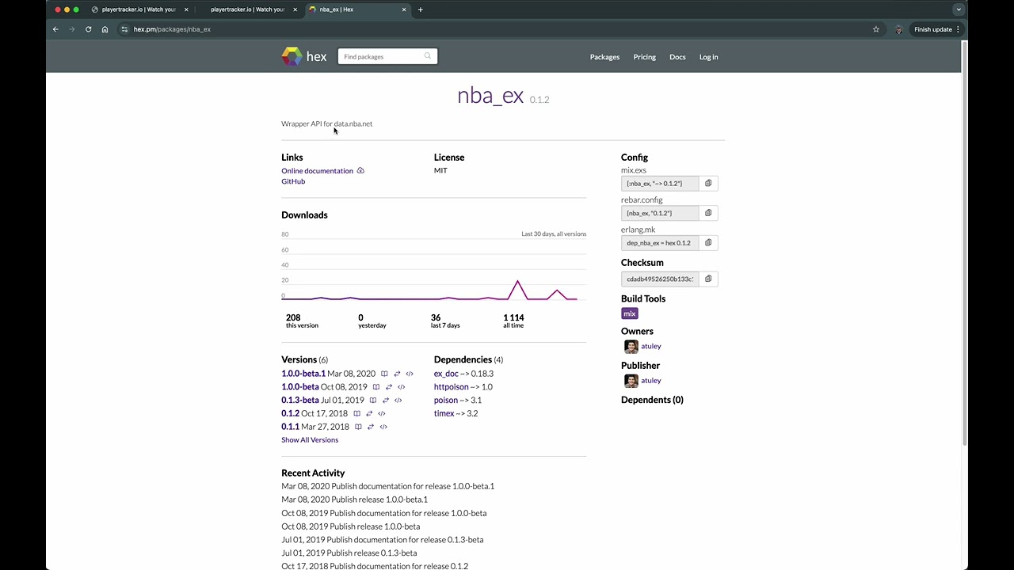The image size is (1014, 570).
Task: Open the Online documentation link
Action: [x=317, y=171]
